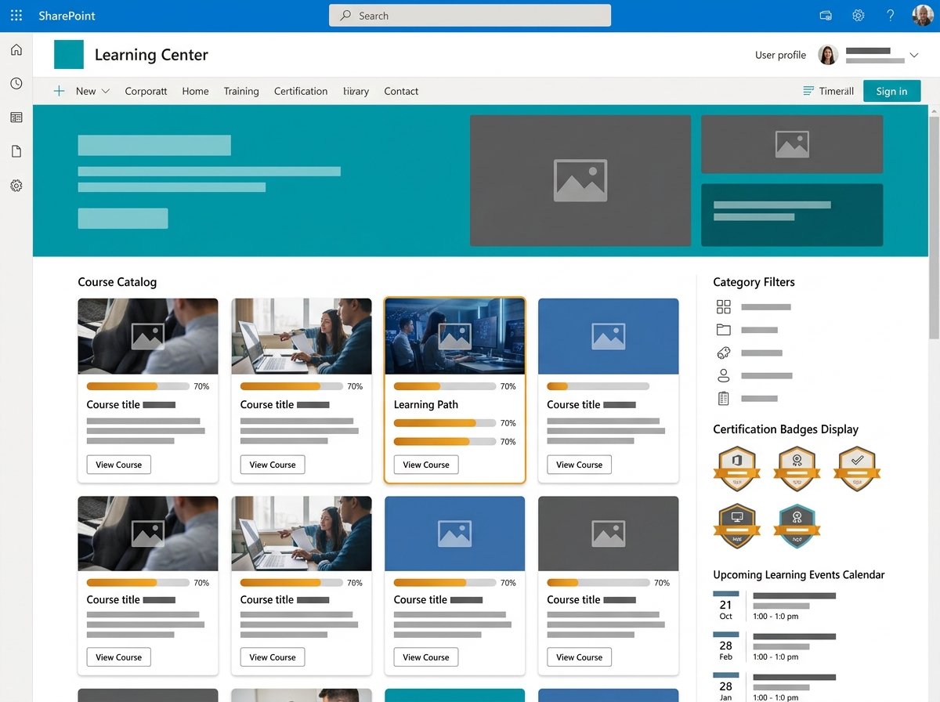Image resolution: width=940 pixels, height=702 pixels.
Task: Open the Training navigation item
Action: [x=241, y=92]
